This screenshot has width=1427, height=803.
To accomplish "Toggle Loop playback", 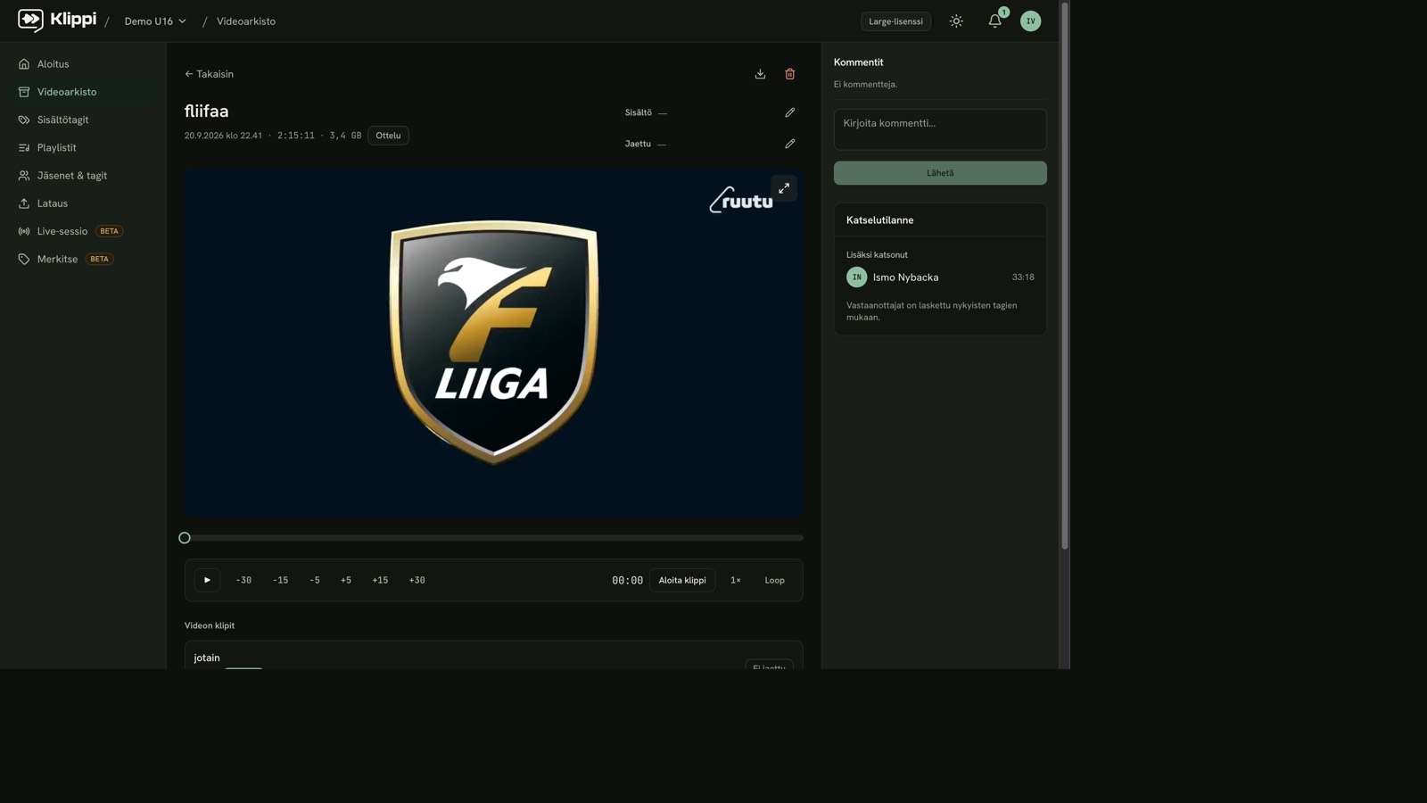I will pos(774,580).
